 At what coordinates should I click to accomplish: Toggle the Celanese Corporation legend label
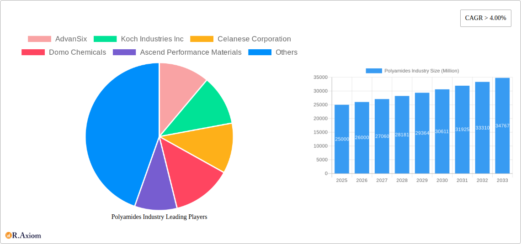coord(254,39)
